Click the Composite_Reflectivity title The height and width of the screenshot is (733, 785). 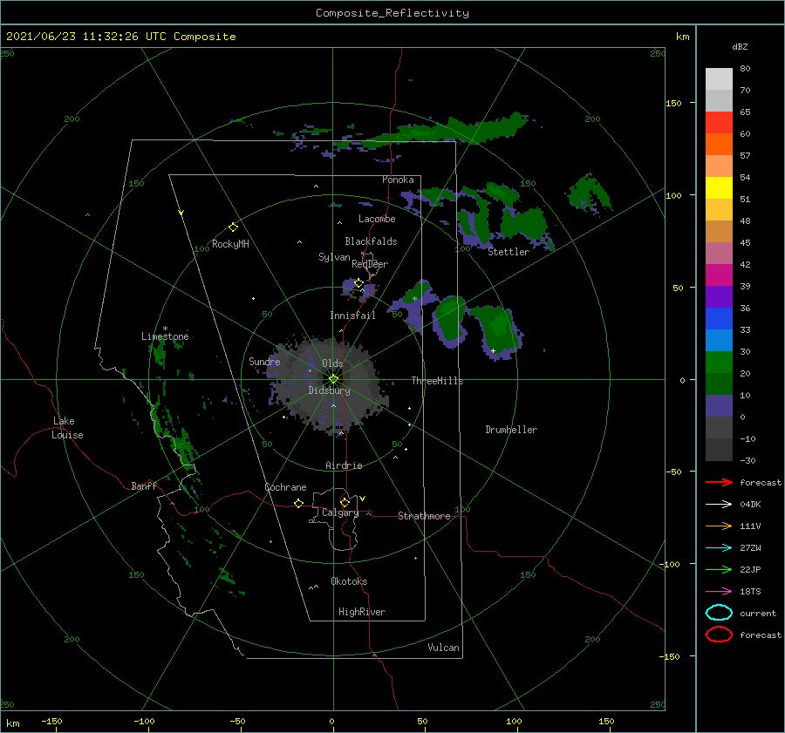tap(392, 13)
